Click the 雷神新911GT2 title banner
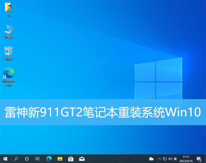This screenshot has height=163, width=206. click(103, 112)
